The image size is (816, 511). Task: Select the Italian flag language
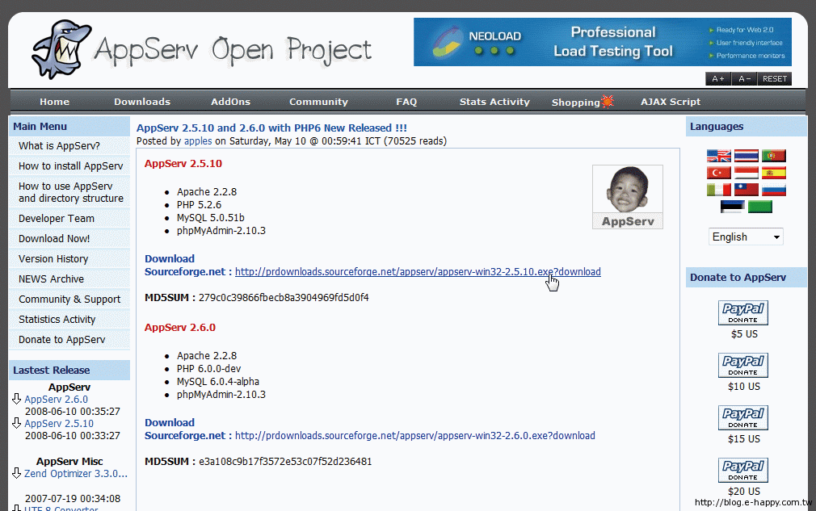click(x=719, y=190)
